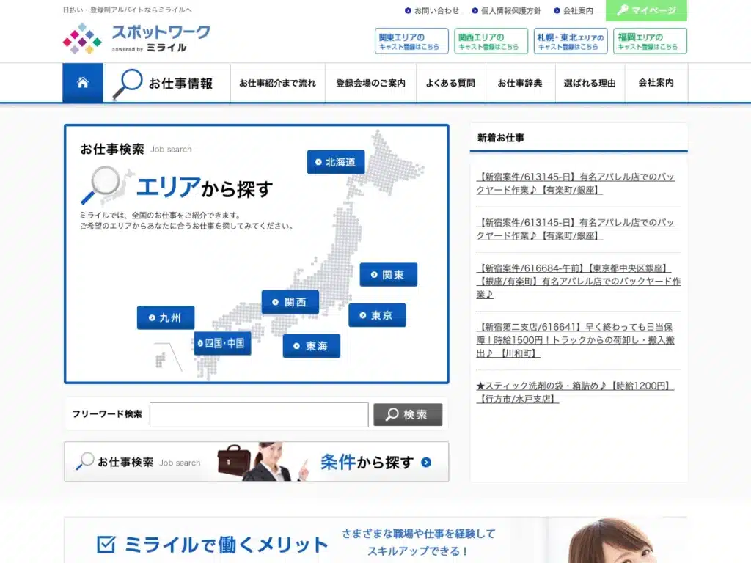Click 札幌・東北エリアのキャスト登録 button
Screen dimensions: 751x563
click(x=571, y=41)
